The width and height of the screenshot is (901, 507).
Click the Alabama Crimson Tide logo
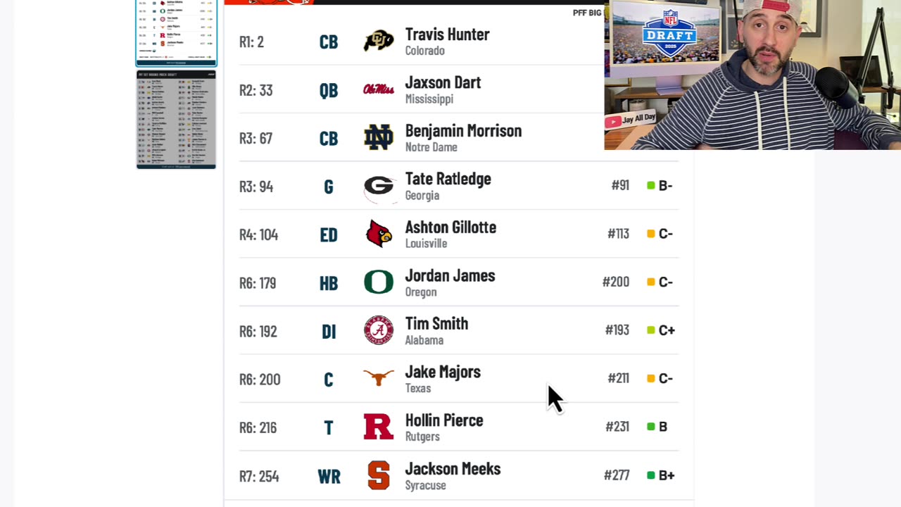379,330
